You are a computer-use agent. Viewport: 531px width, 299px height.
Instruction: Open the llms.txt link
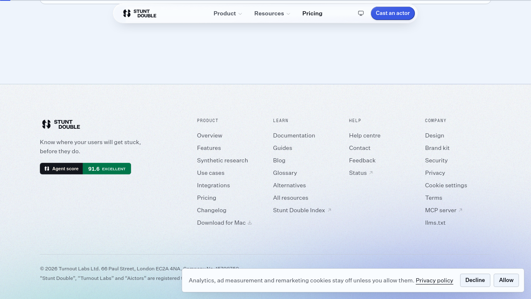tap(435, 223)
